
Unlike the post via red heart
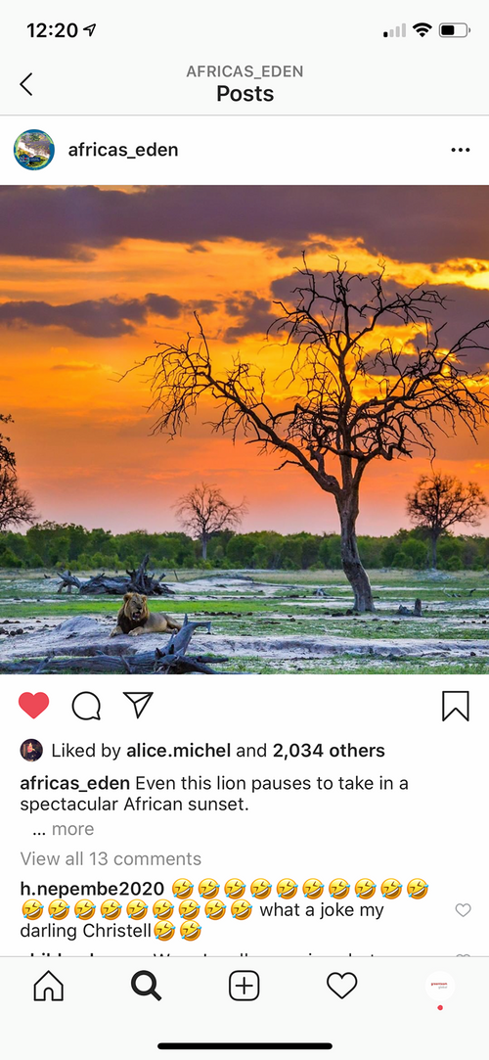(x=34, y=705)
